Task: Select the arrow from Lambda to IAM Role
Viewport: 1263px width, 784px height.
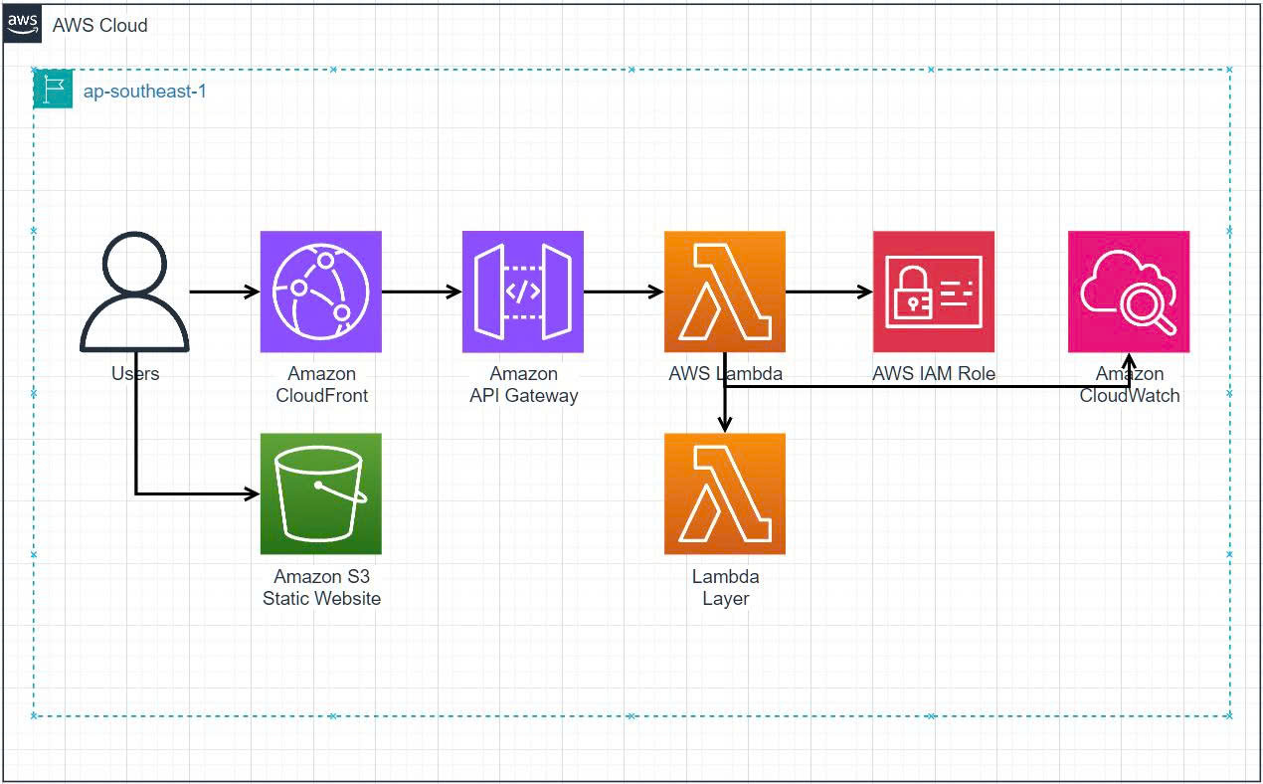Action: pyautogui.click(x=827, y=292)
